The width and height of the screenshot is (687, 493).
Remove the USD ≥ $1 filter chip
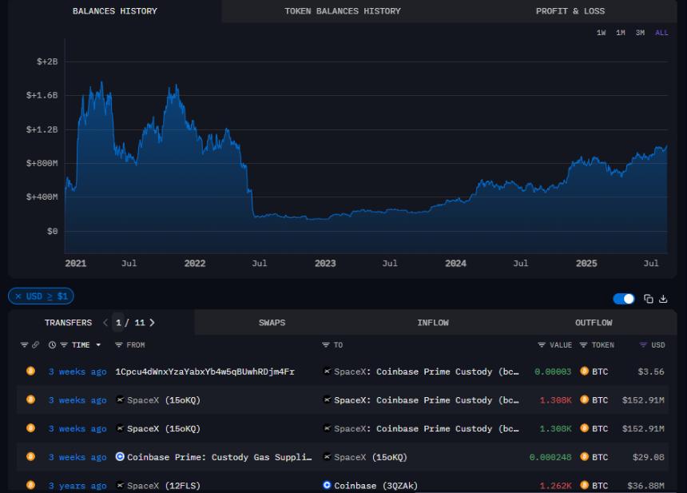tap(18, 296)
